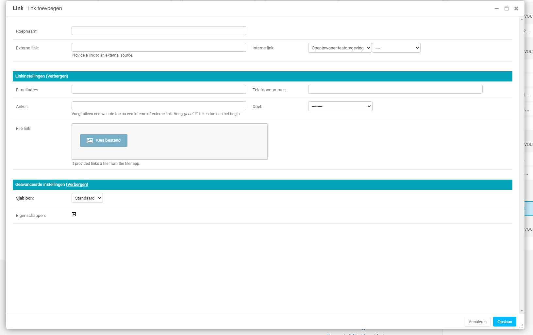Focus the Roepnaam text field
This screenshot has height=335, width=533.
click(x=158, y=31)
